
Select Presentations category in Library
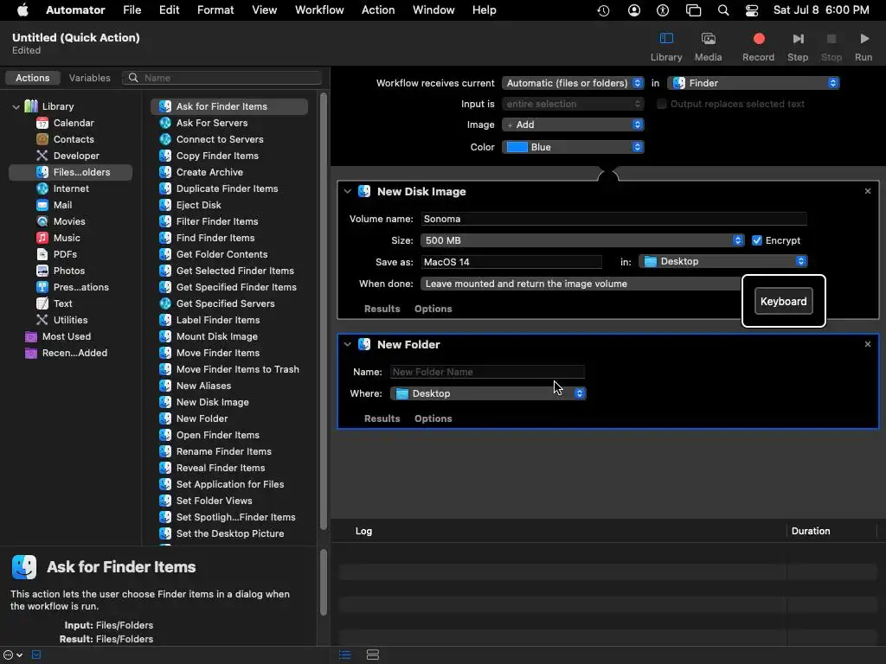point(80,287)
